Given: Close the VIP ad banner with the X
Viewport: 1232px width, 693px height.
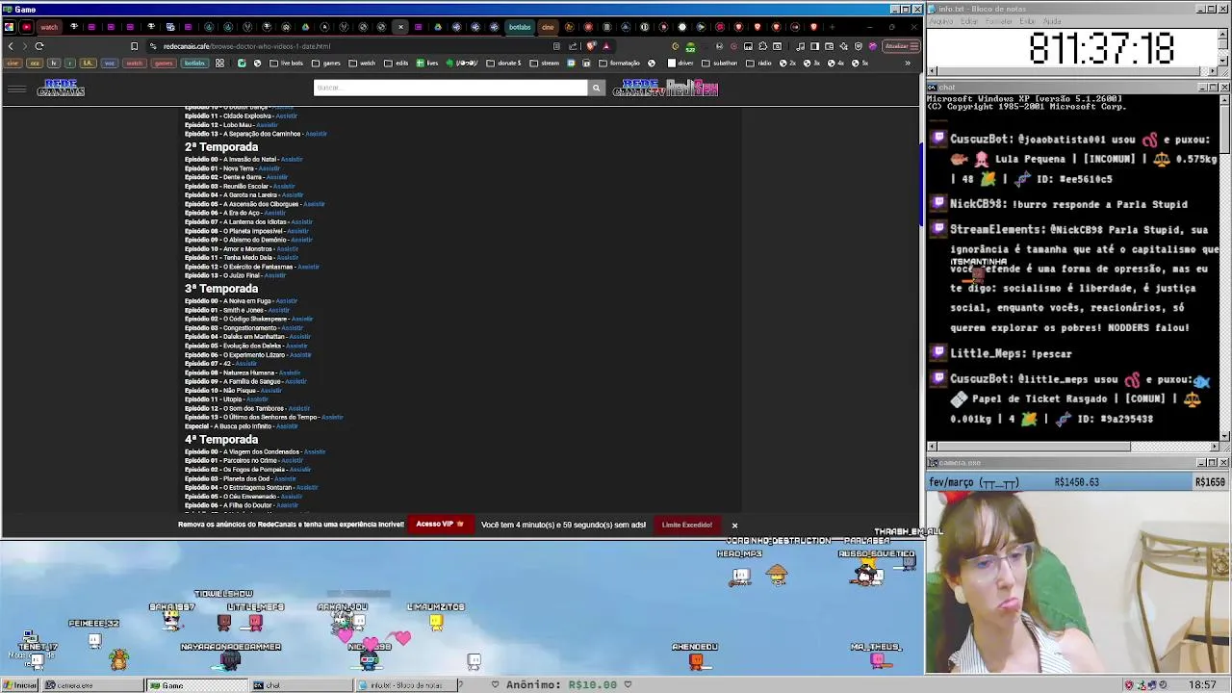Looking at the screenshot, I should click(x=734, y=526).
